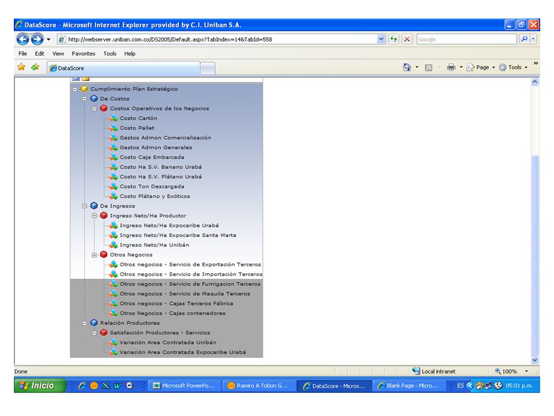Image resolution: width=554 pixels, height=416 pixels.
Task: Click the blue cube icon beside De Costos
Action: (x=94, y=98)
